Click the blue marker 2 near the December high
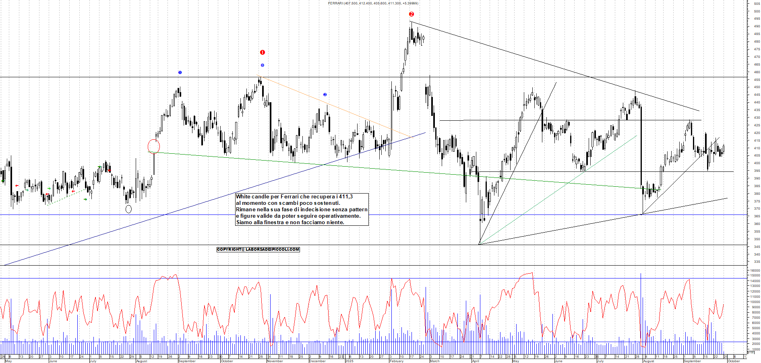 point(325,95)
